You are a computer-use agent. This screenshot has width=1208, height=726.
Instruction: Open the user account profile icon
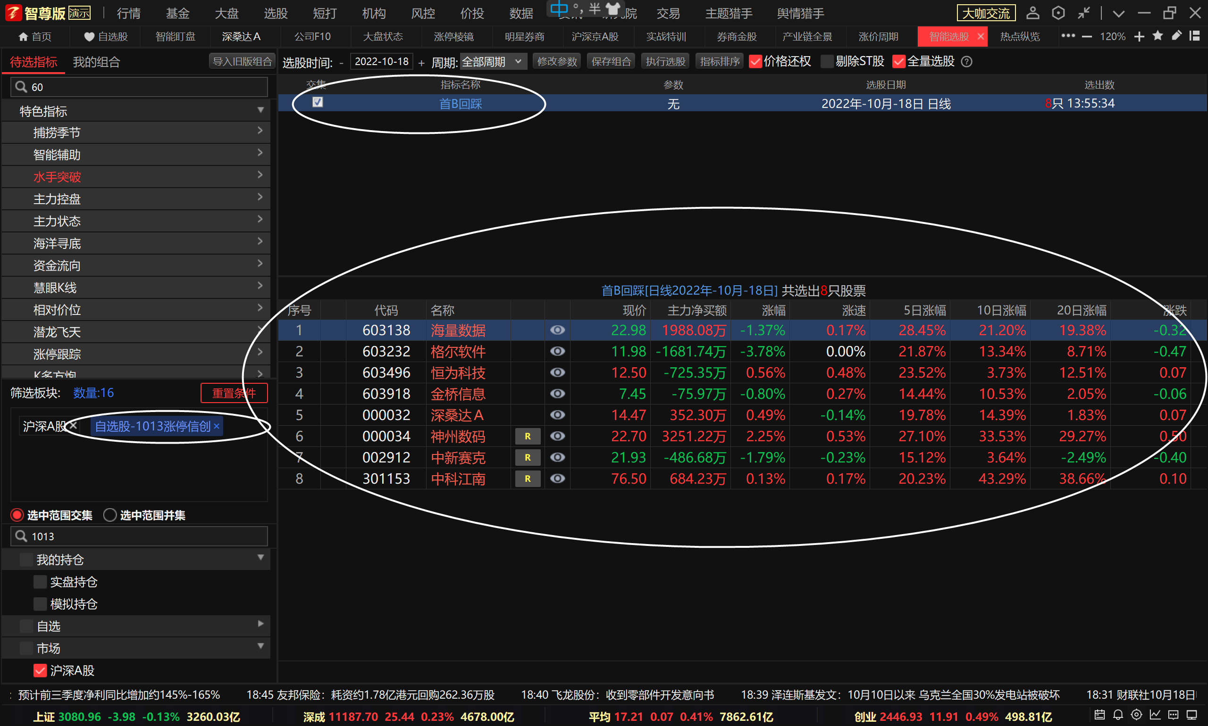pos(1033,13)
